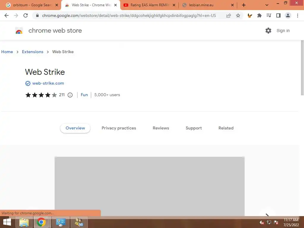Close the lesbian.mine.eu tab
Screen dimensions: 304x228
(x=232, y=5)
